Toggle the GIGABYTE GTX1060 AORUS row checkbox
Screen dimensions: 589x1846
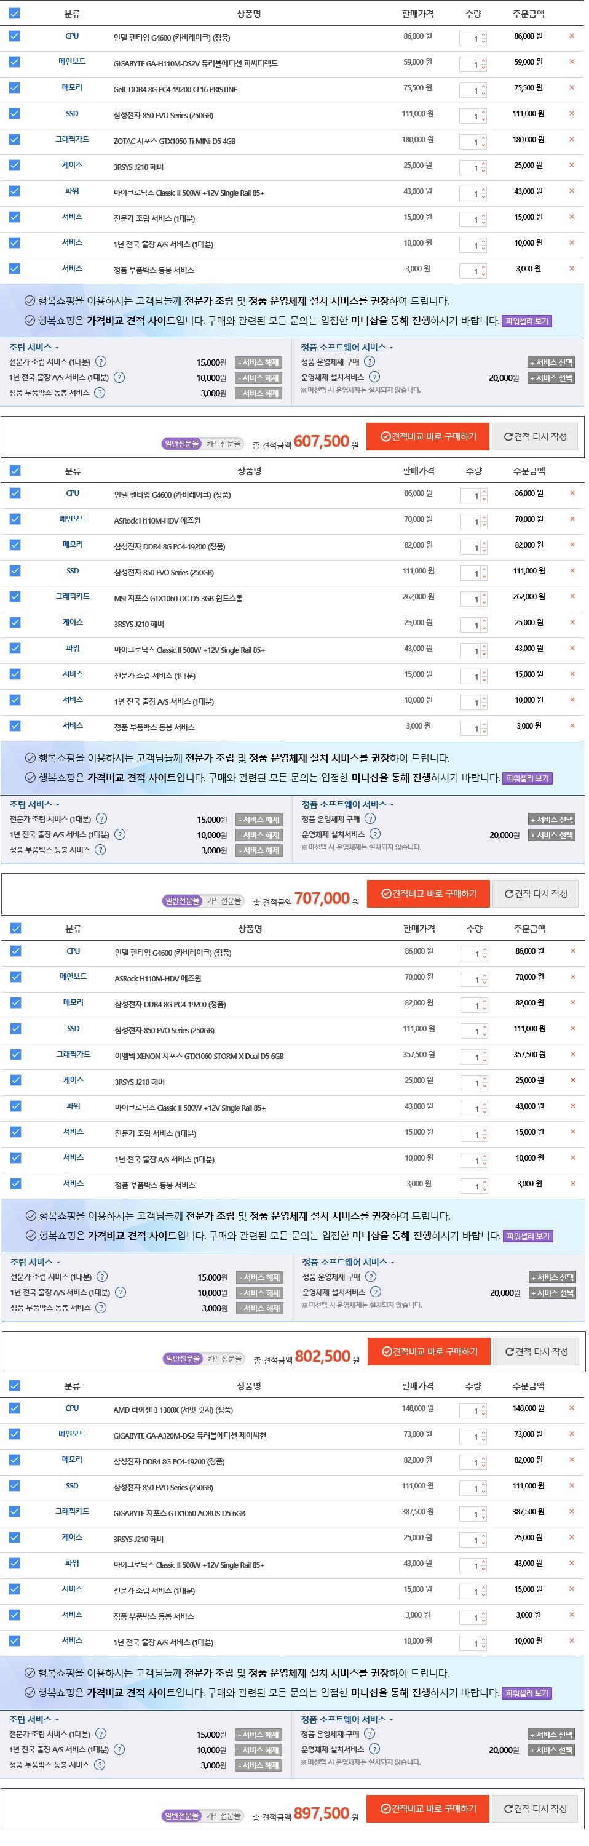(14, 1511)
